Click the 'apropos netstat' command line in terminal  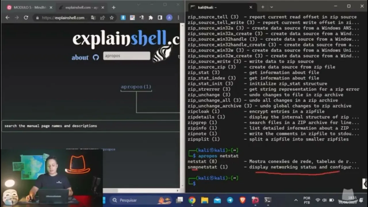click(x=218, y=156)
